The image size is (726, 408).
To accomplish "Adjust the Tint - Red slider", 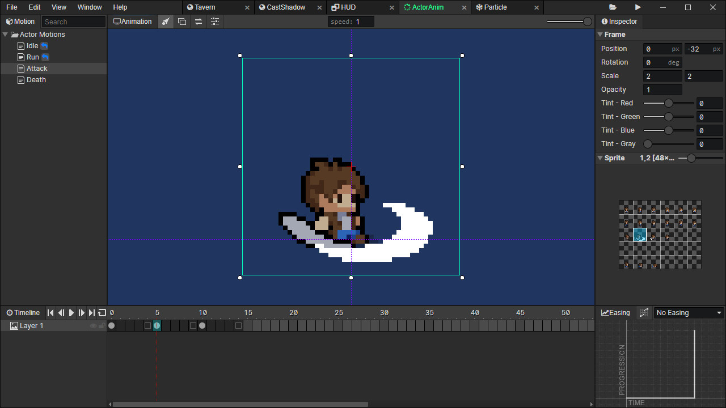I will coord(668,103).
